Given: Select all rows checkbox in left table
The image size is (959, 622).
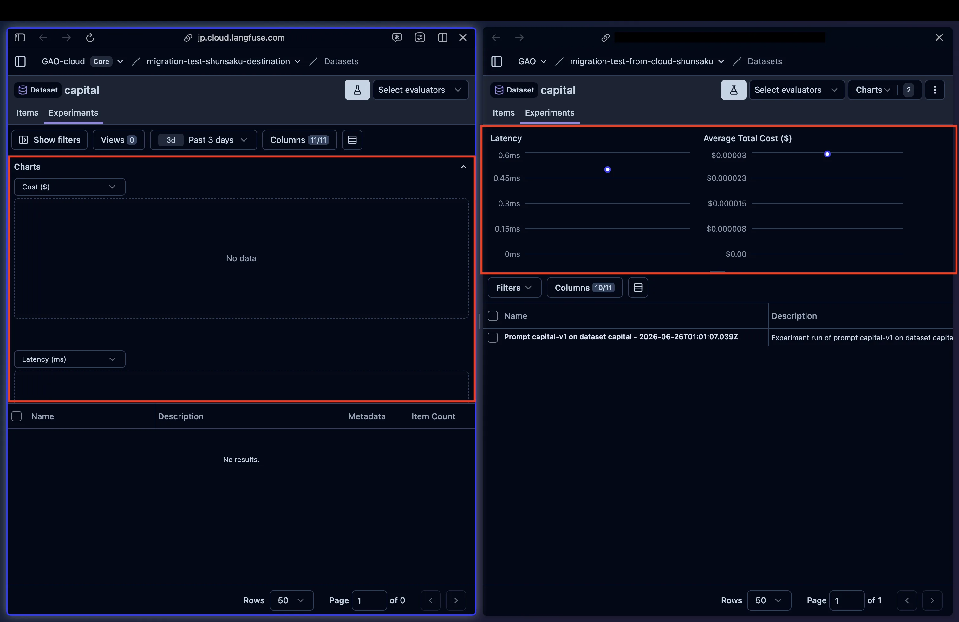Looking at the screenshot, I should 16,416.
